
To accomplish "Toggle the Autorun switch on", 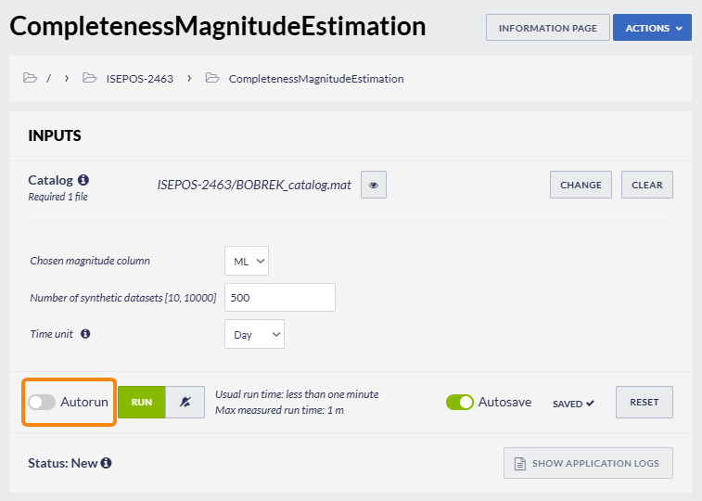I will (x=42, y=402).
